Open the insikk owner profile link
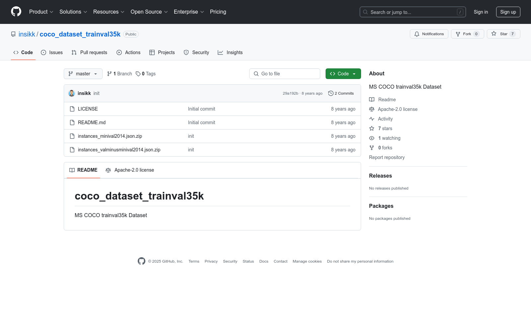531x332 pixels. click(x=27, y=34)
